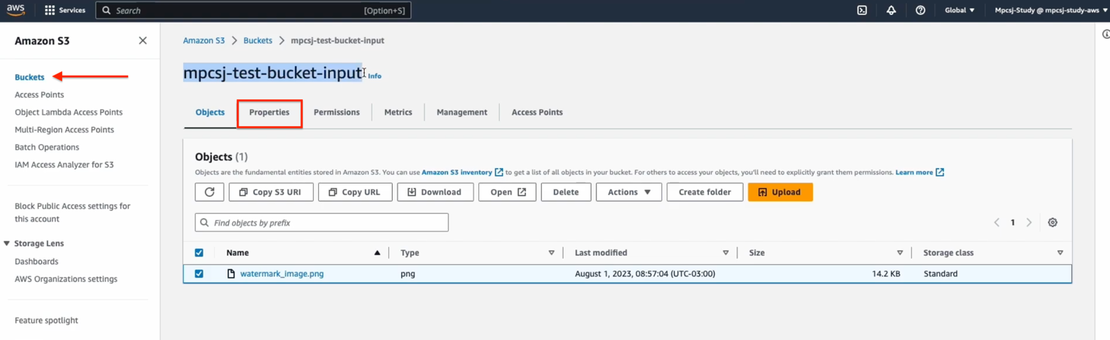Switch to the Management tab
The image size is (1110, 340).
(462, 112)
